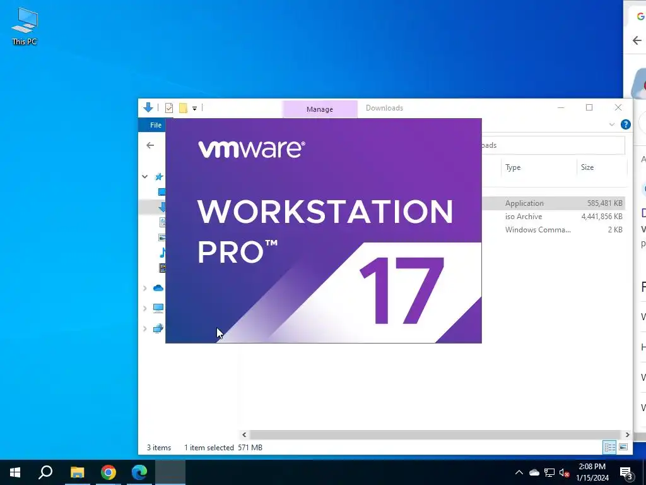Open the File menu in Explorer
The height and width of the screenshot is (485, 646).
tap(155, 125)
